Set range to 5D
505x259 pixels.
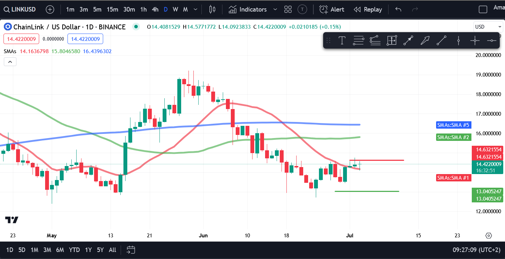22,250
